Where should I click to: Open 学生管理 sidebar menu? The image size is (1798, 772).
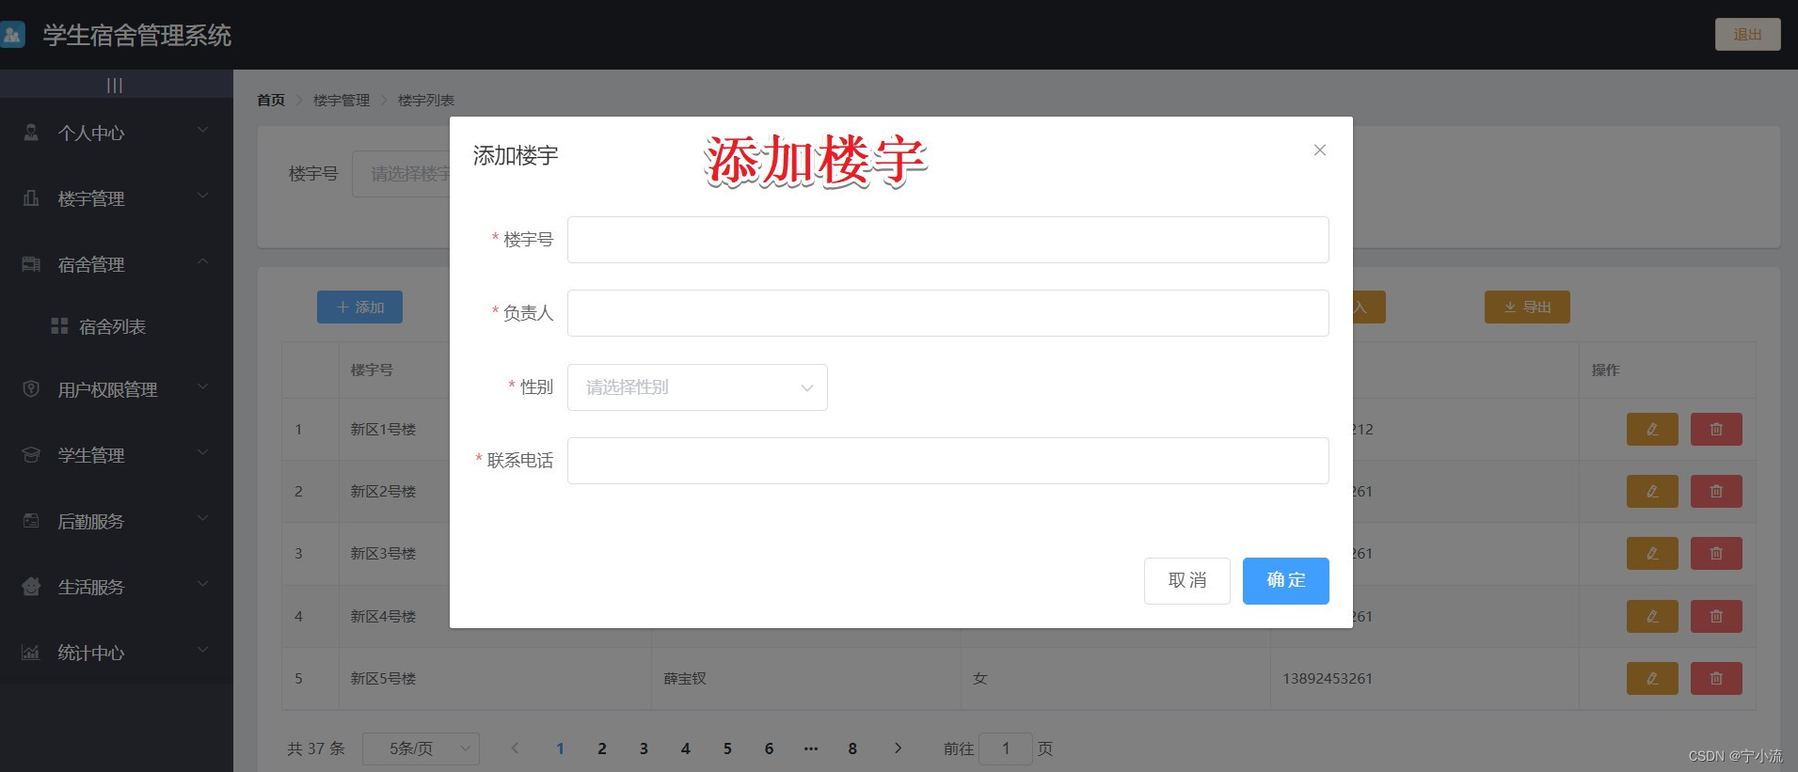pos(117,455)
